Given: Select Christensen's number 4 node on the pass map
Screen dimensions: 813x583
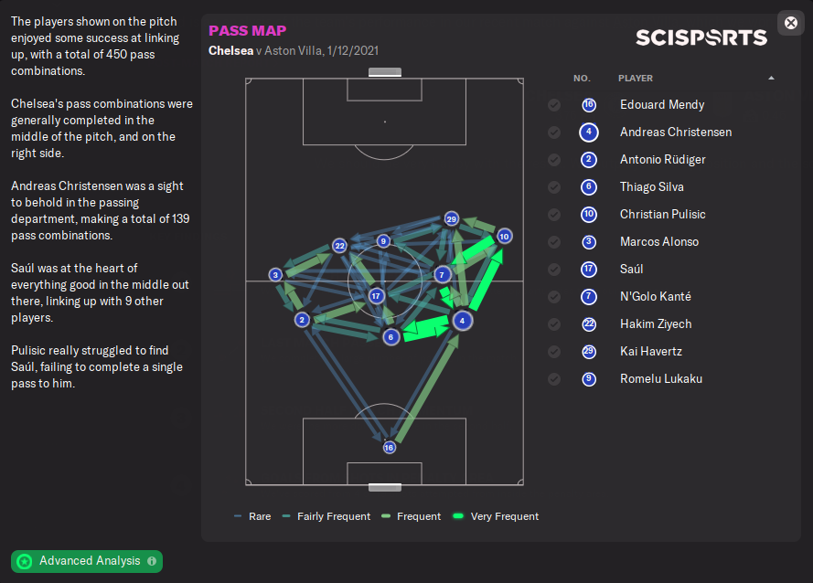Looking at the screenshot, I should tap(463, 321).
